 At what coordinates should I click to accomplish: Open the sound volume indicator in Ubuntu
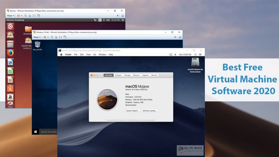click(108, 20)
